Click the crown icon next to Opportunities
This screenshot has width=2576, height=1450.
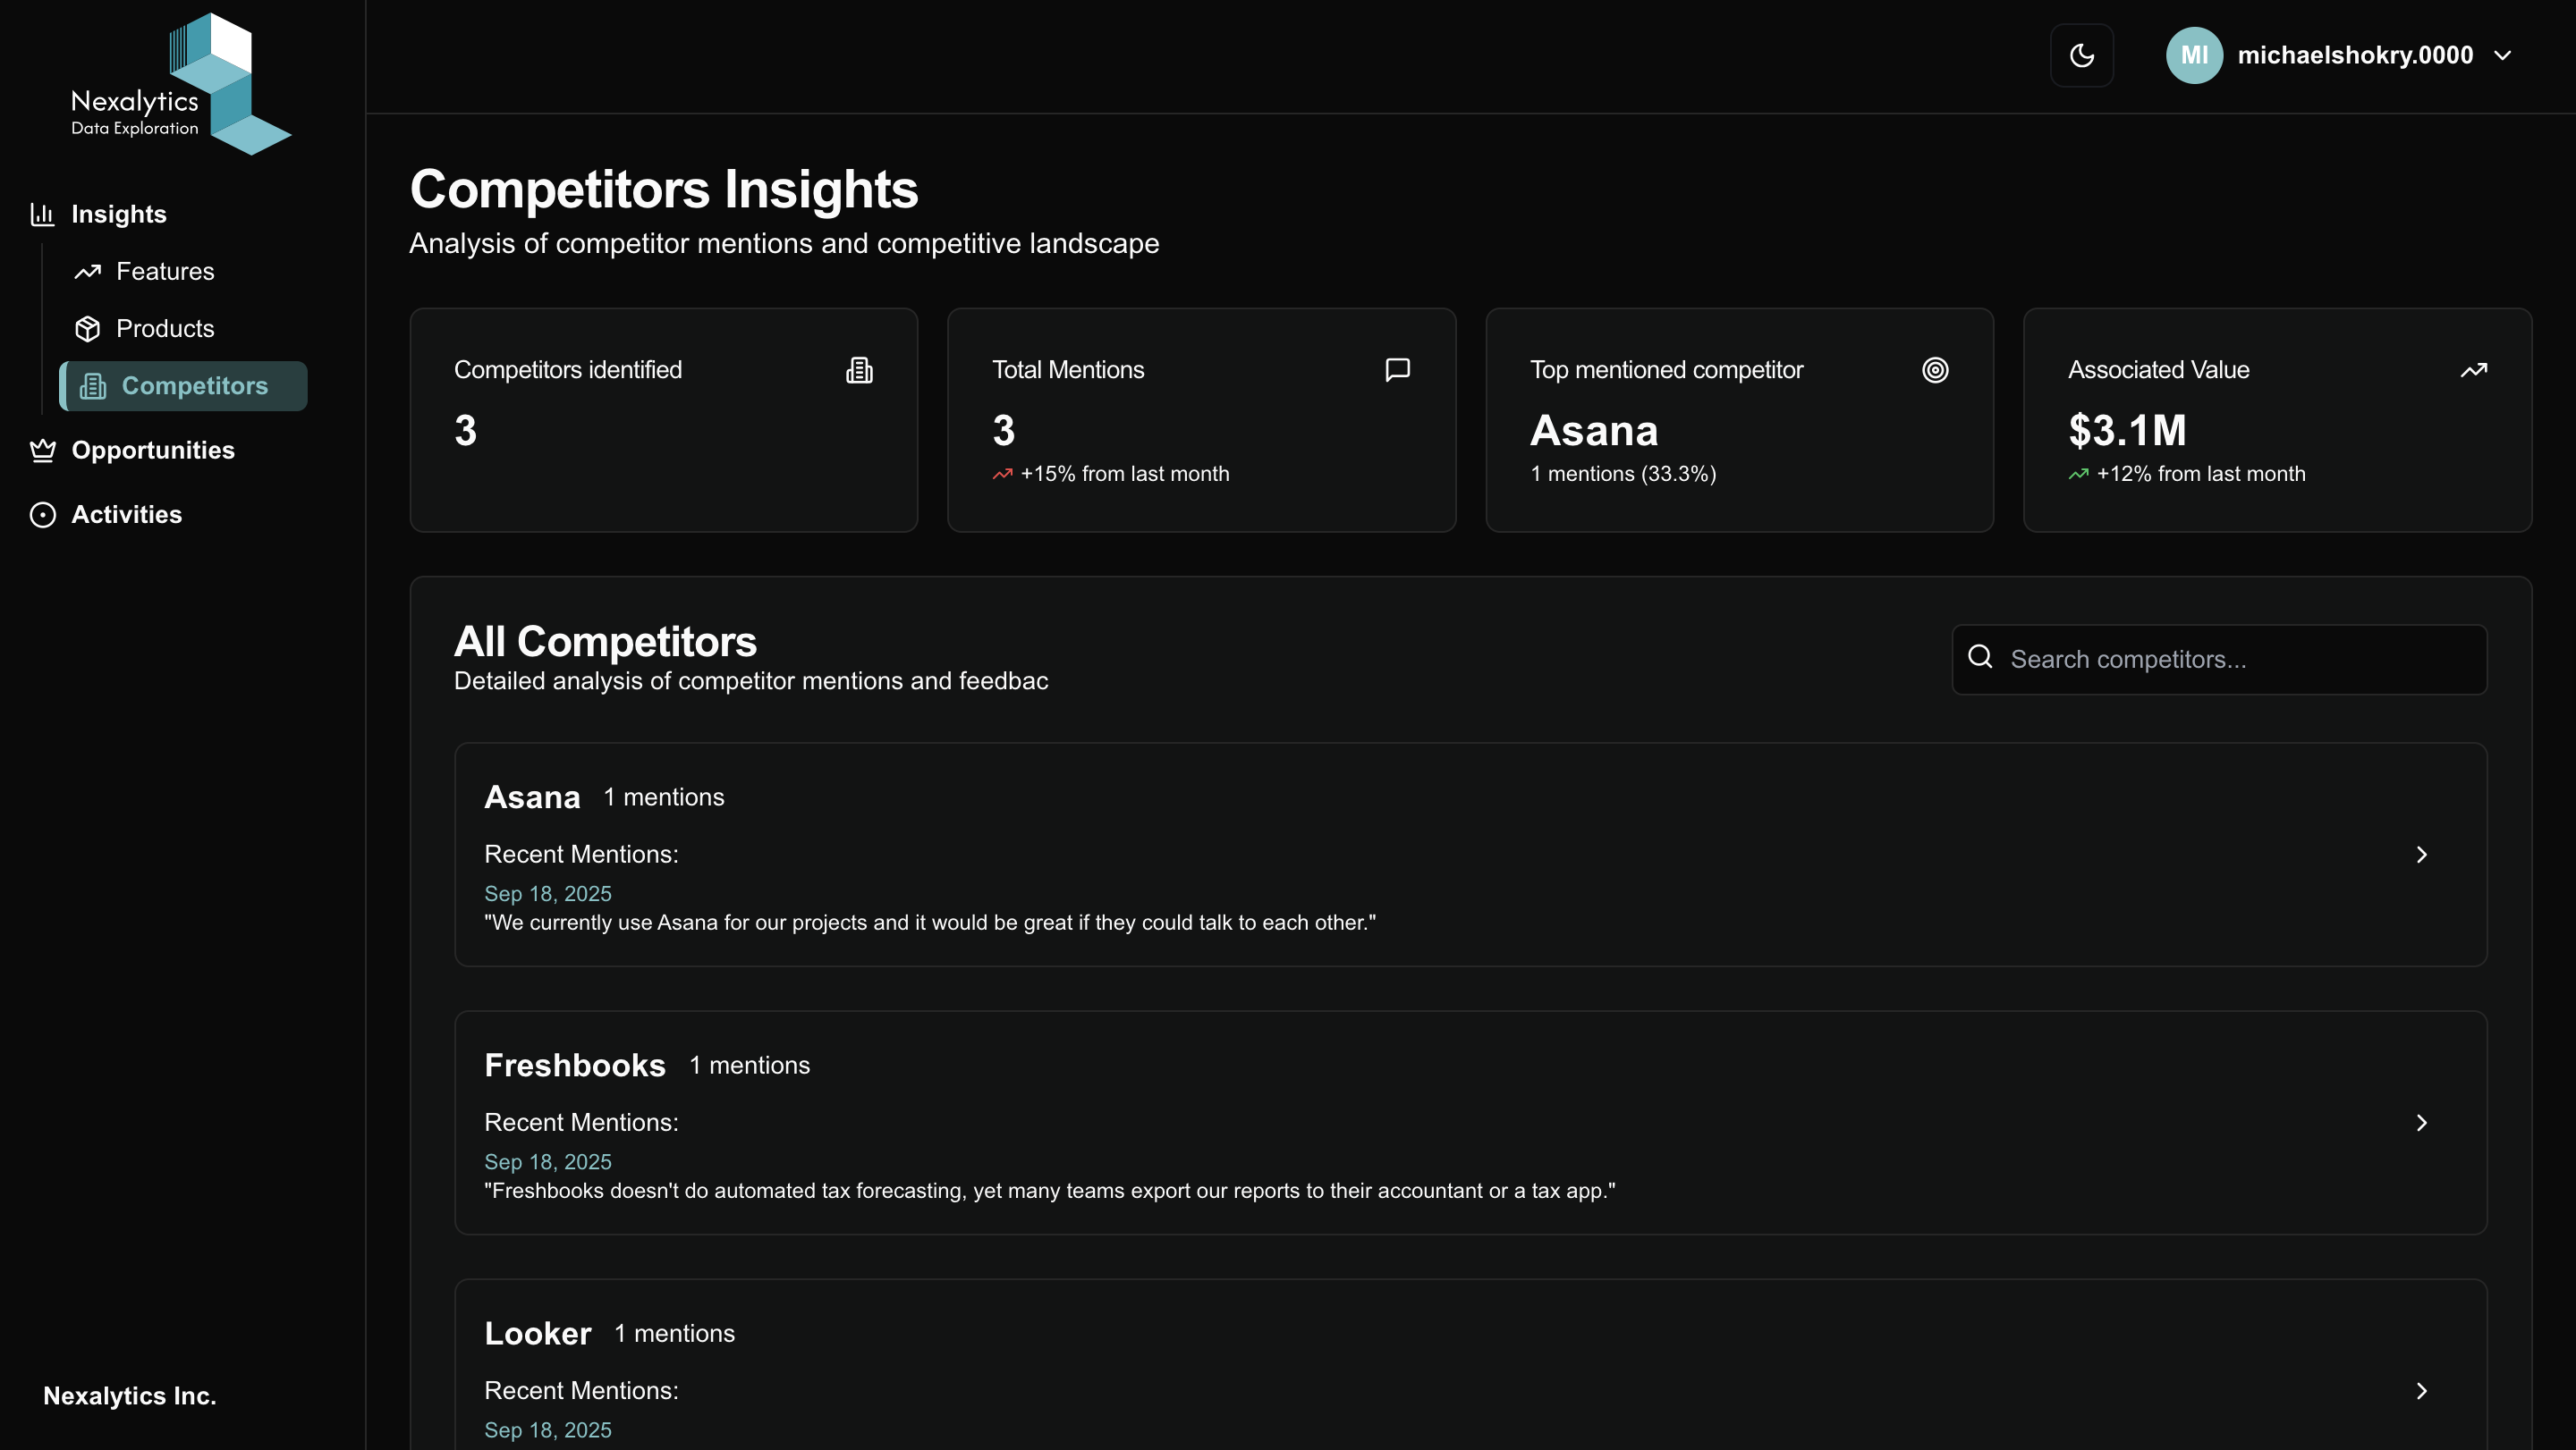pos(42,450)
